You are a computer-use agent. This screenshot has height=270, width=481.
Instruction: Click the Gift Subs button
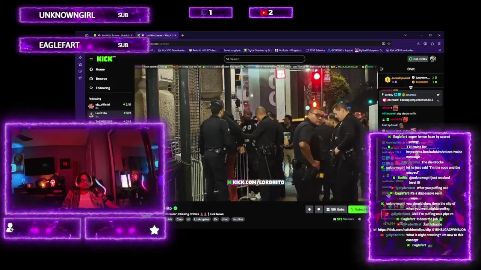(x=335, y=209)
